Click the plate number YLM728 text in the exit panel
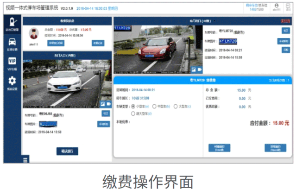 point(226,31)
